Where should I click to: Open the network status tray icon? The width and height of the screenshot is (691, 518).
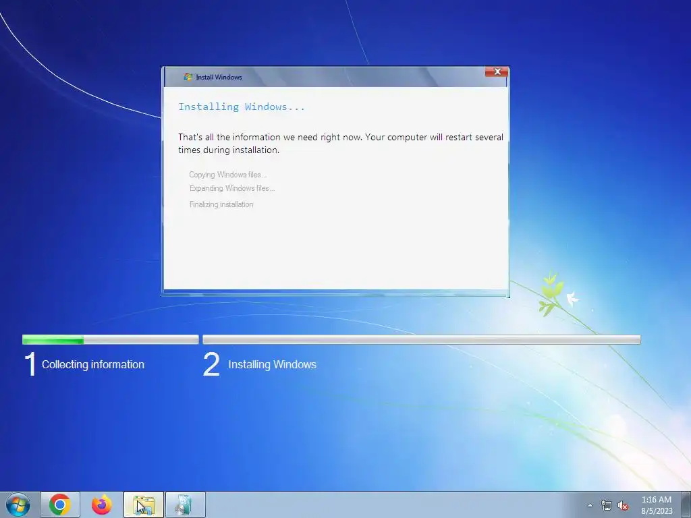(607, 506)
